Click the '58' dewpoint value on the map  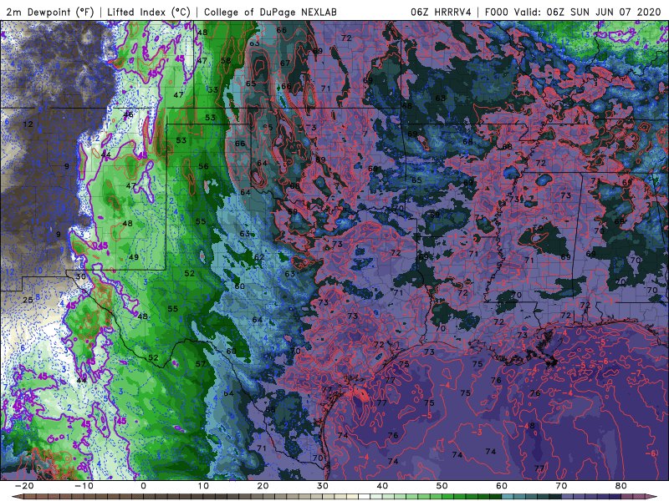[x=226, y=60]
